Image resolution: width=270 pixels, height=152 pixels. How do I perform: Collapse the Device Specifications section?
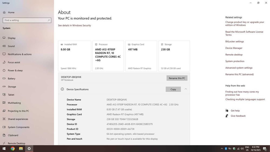(x=186, y=89)
